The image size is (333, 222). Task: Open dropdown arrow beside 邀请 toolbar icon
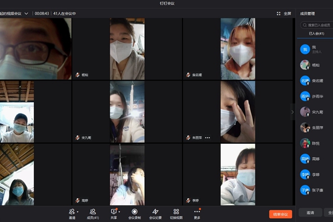point(78,212)
